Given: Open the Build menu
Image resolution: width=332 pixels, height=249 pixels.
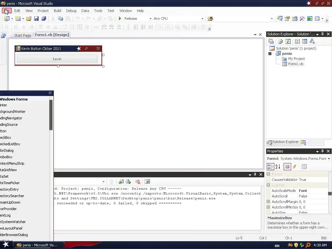Looking at the screenshot, I should coord(57,11).
